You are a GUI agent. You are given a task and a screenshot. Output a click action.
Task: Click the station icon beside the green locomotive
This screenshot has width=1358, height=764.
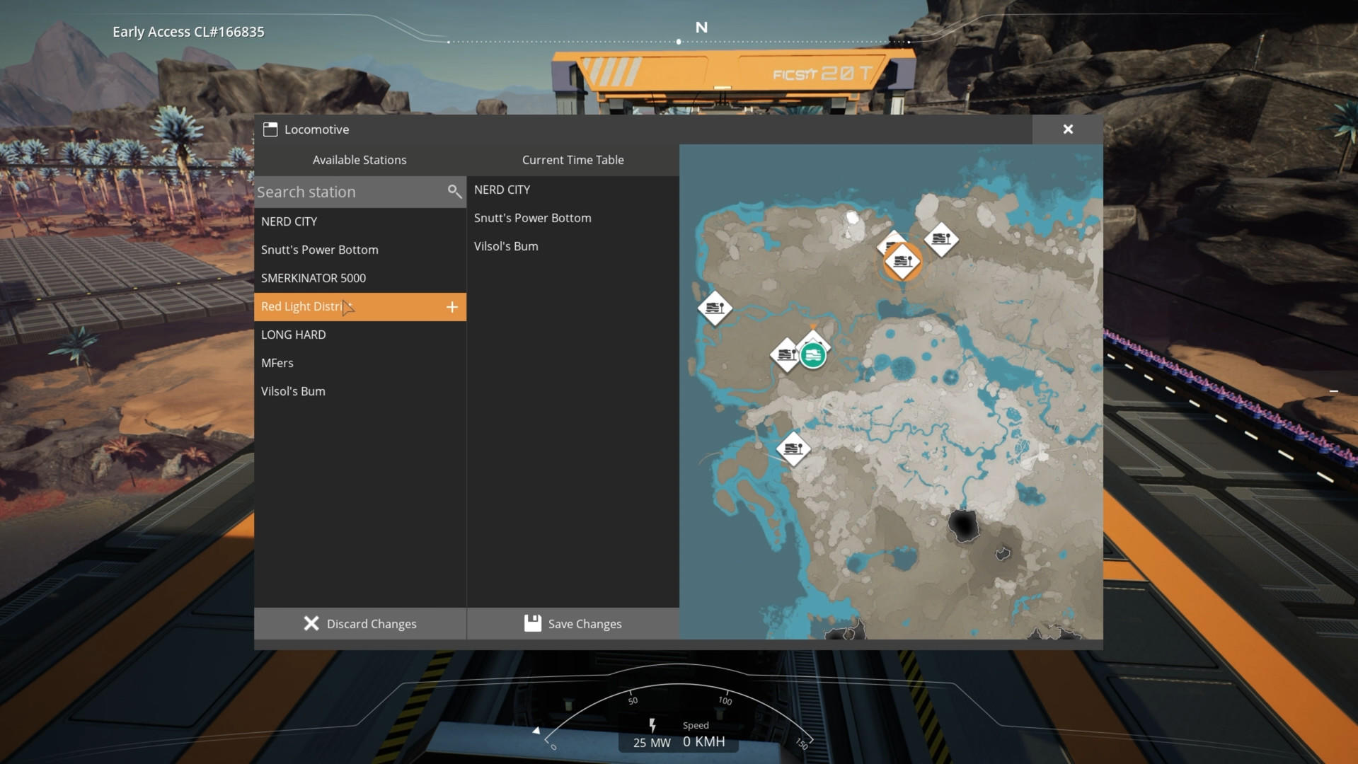click(x=786, y=356)
